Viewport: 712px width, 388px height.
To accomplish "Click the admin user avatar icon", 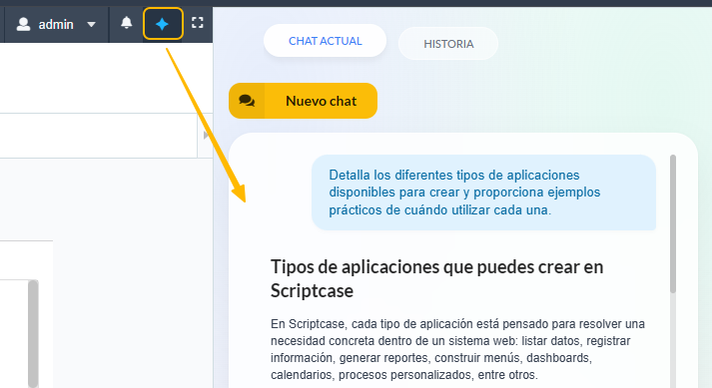I will pos(23,24).
